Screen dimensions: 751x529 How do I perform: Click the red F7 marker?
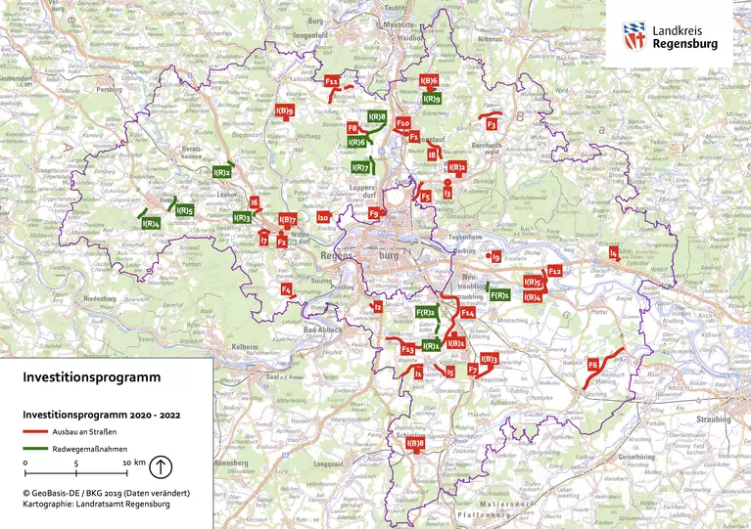[473, 370]
